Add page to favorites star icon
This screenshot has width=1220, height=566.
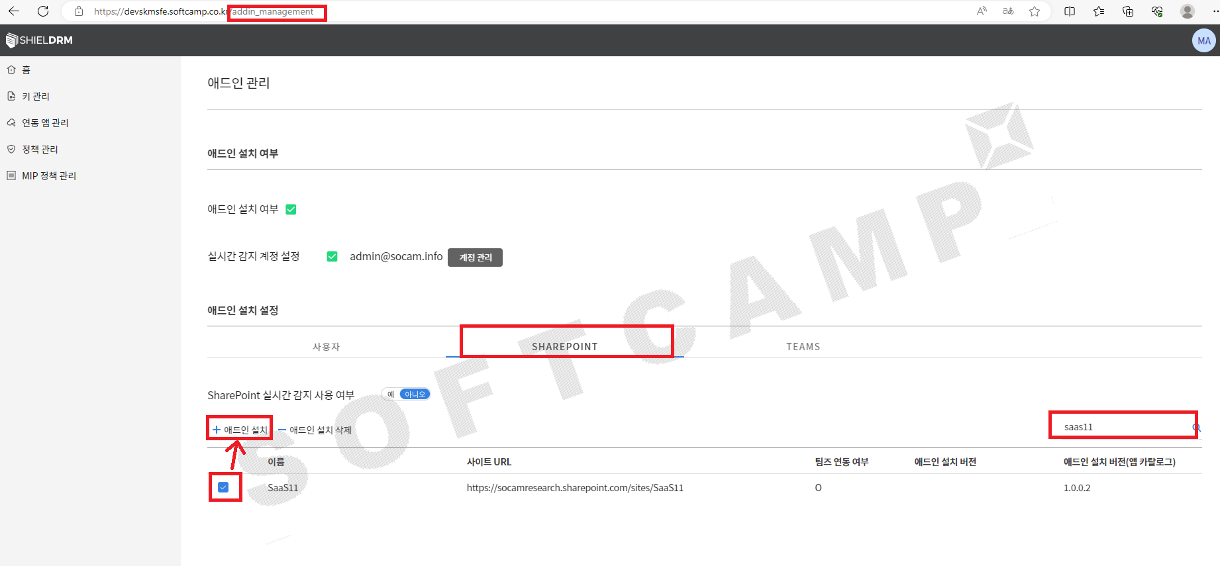pos(1035,11)
